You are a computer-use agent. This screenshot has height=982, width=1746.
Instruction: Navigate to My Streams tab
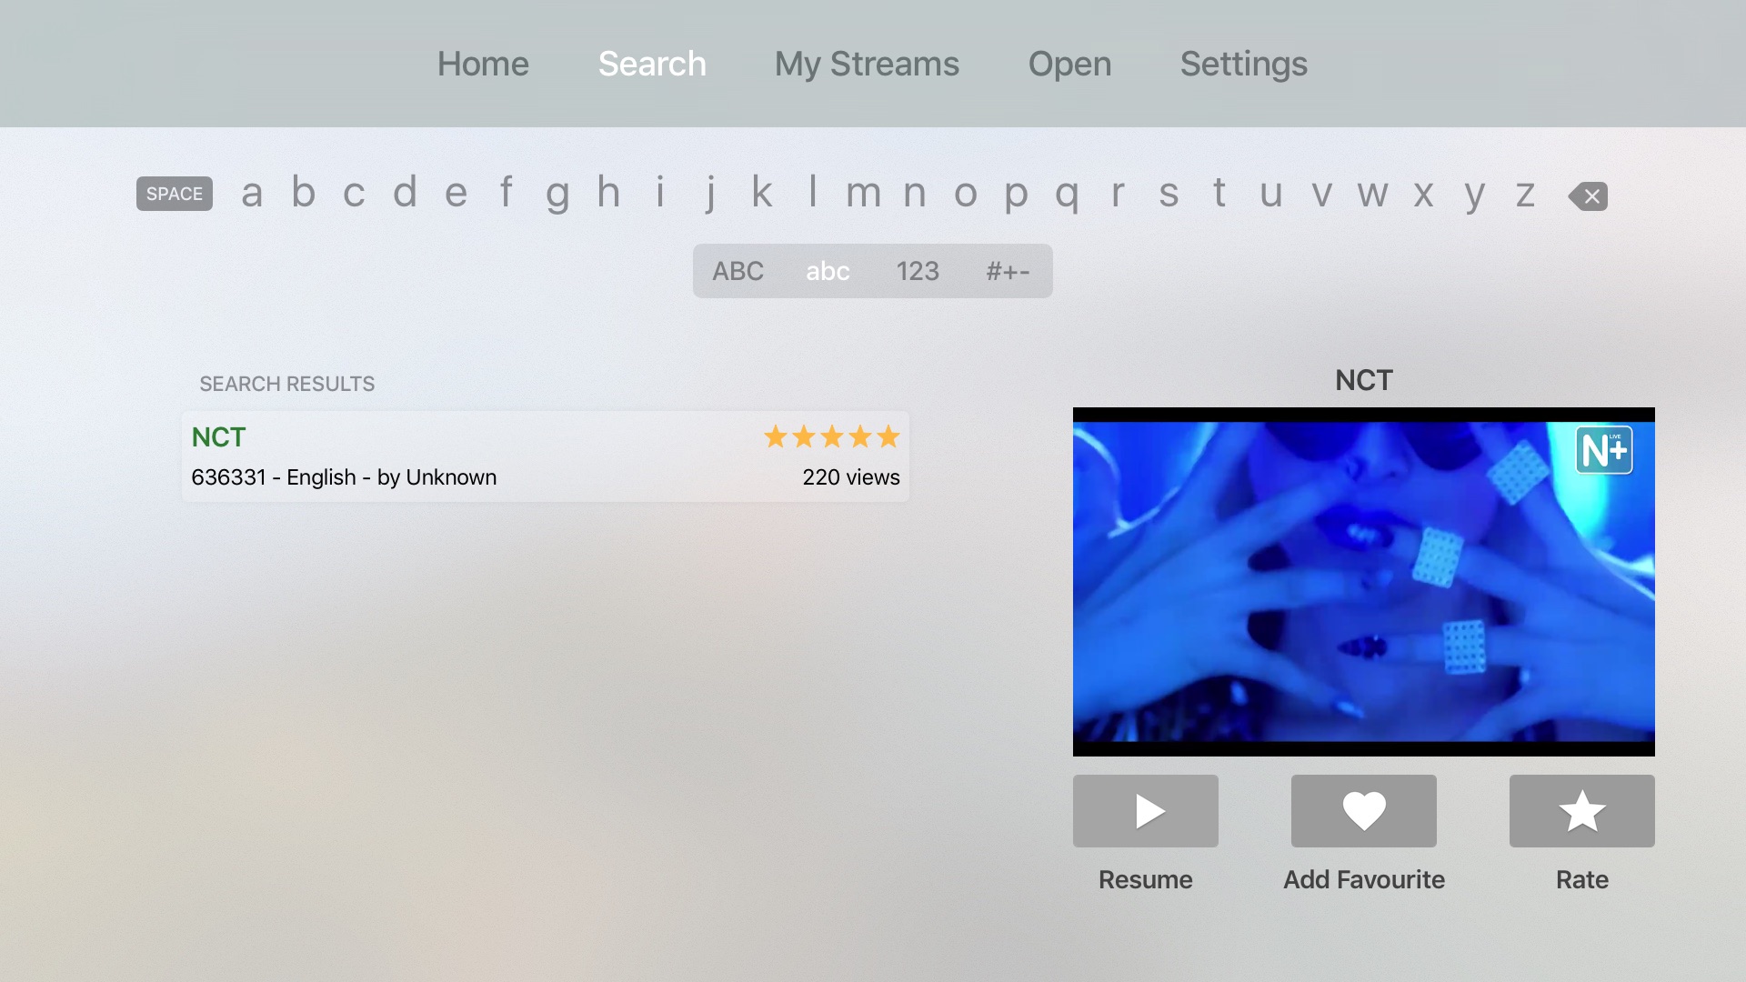click(867, 63)
